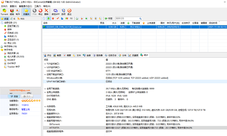The height and width of the screenshot is (136, 227).
Task: Show all tasks via the blank-page filter icon
Action: coord(44,18)
